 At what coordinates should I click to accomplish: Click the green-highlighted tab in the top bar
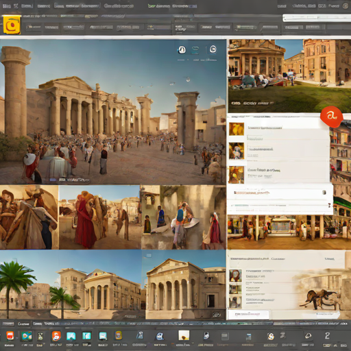[158, 6]
